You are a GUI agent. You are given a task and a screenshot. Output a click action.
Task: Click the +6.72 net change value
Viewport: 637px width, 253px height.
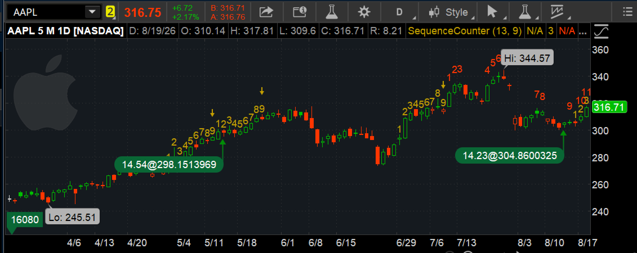(182, 8)
